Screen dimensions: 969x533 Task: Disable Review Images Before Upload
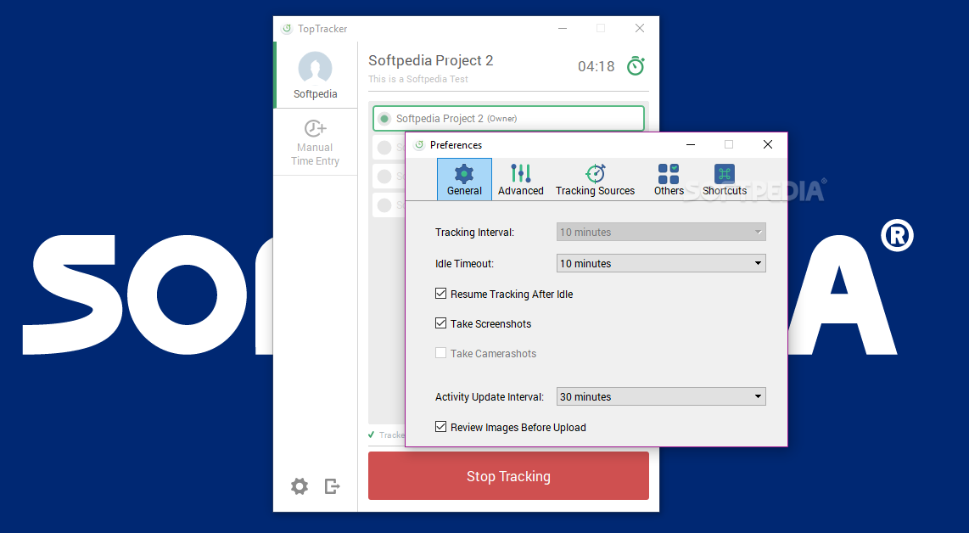(x=440, y=427)
